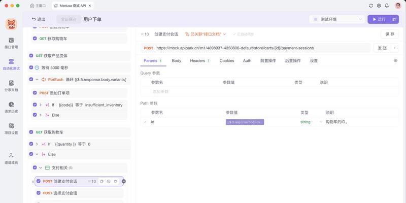
Task: Click the code snippet icon beside tabs
Action: click(395, 60)
